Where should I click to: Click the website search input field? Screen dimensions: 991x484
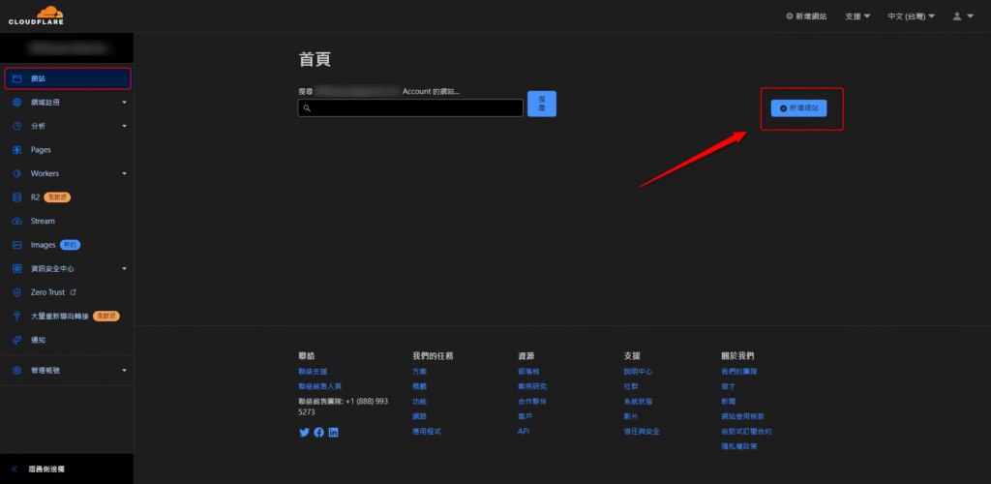[410, 108]
